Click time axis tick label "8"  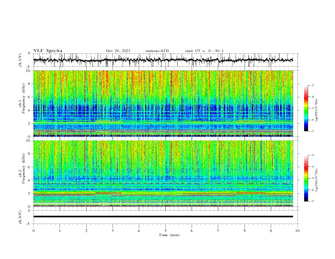[244, 231]
